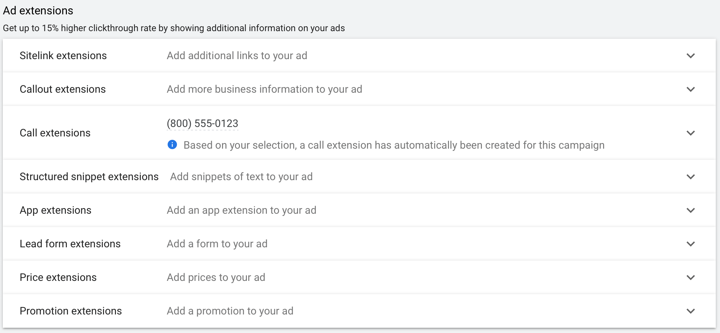This screenshot has height=333, width=720.
Task: Expand the Price extensions section
Action: coord(691,277)
